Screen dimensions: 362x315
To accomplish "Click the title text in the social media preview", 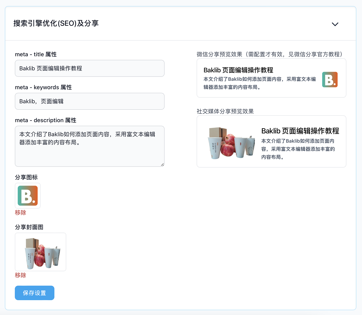I will pyautogui.click(x=300, y=131).
